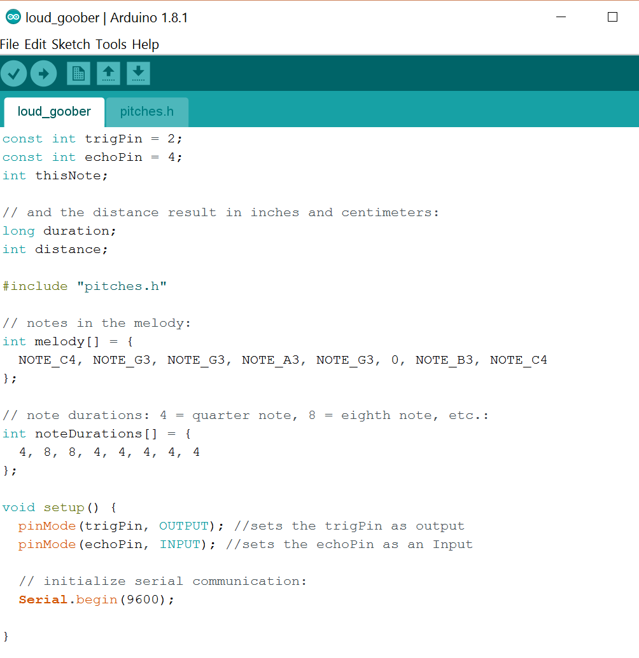The width and height of the screenshot is (639, 658).
Task: Click NOTE_B3 in the melody array
Action: (444, 360)
